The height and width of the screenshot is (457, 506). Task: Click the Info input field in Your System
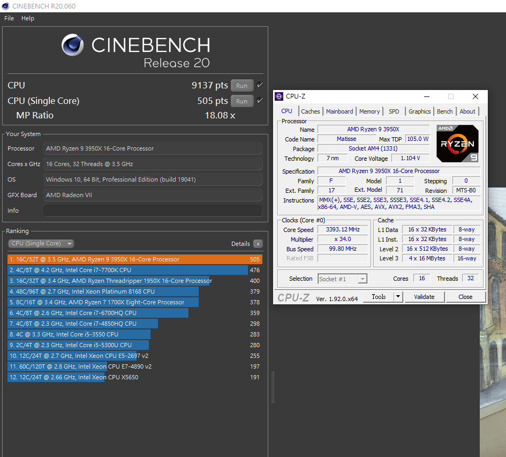click(153, 211)
